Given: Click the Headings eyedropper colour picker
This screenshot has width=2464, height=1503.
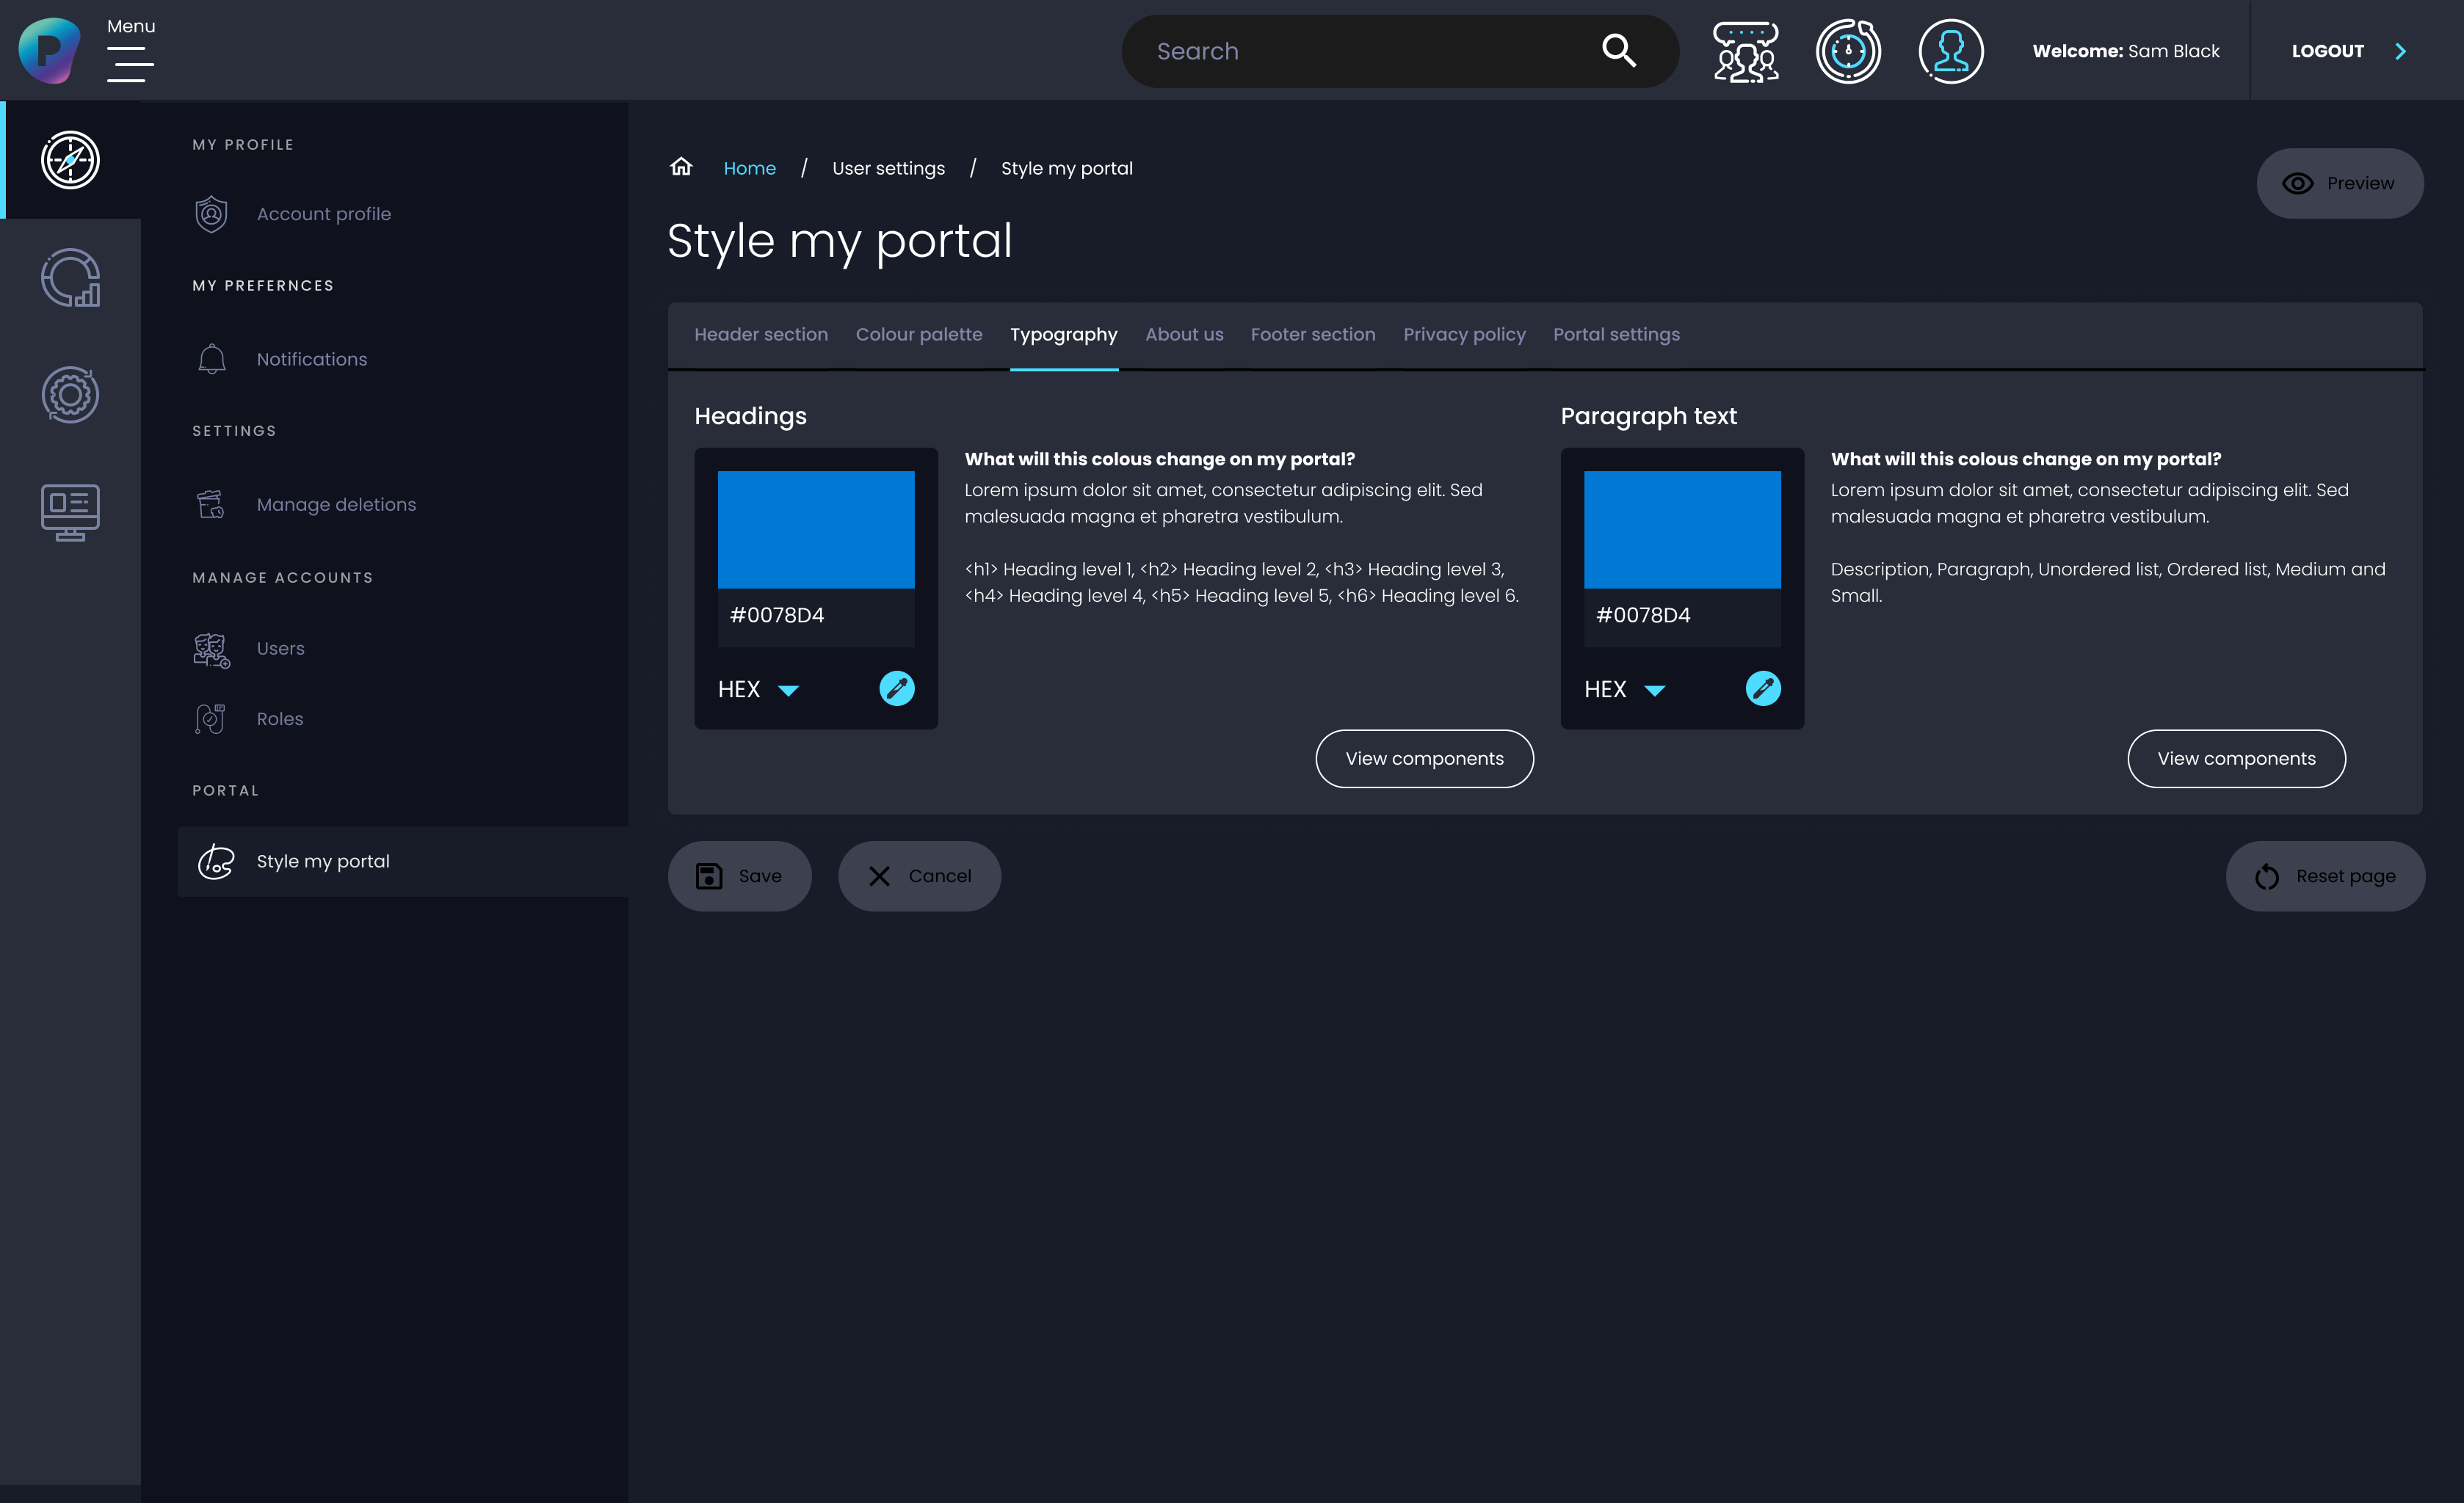Looking at the screenshot, I should tap(896, 688).
